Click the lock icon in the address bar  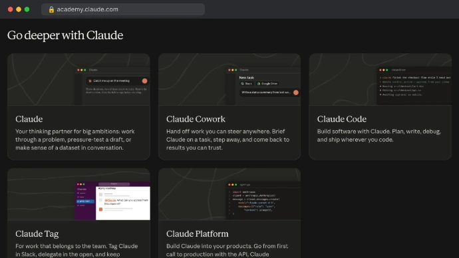(51, 9)
